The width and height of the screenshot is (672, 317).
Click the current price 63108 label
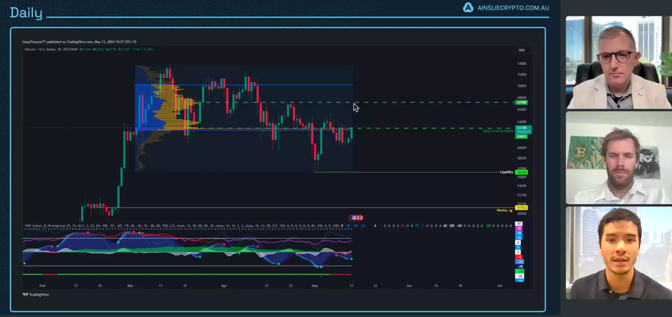point(522,128)
